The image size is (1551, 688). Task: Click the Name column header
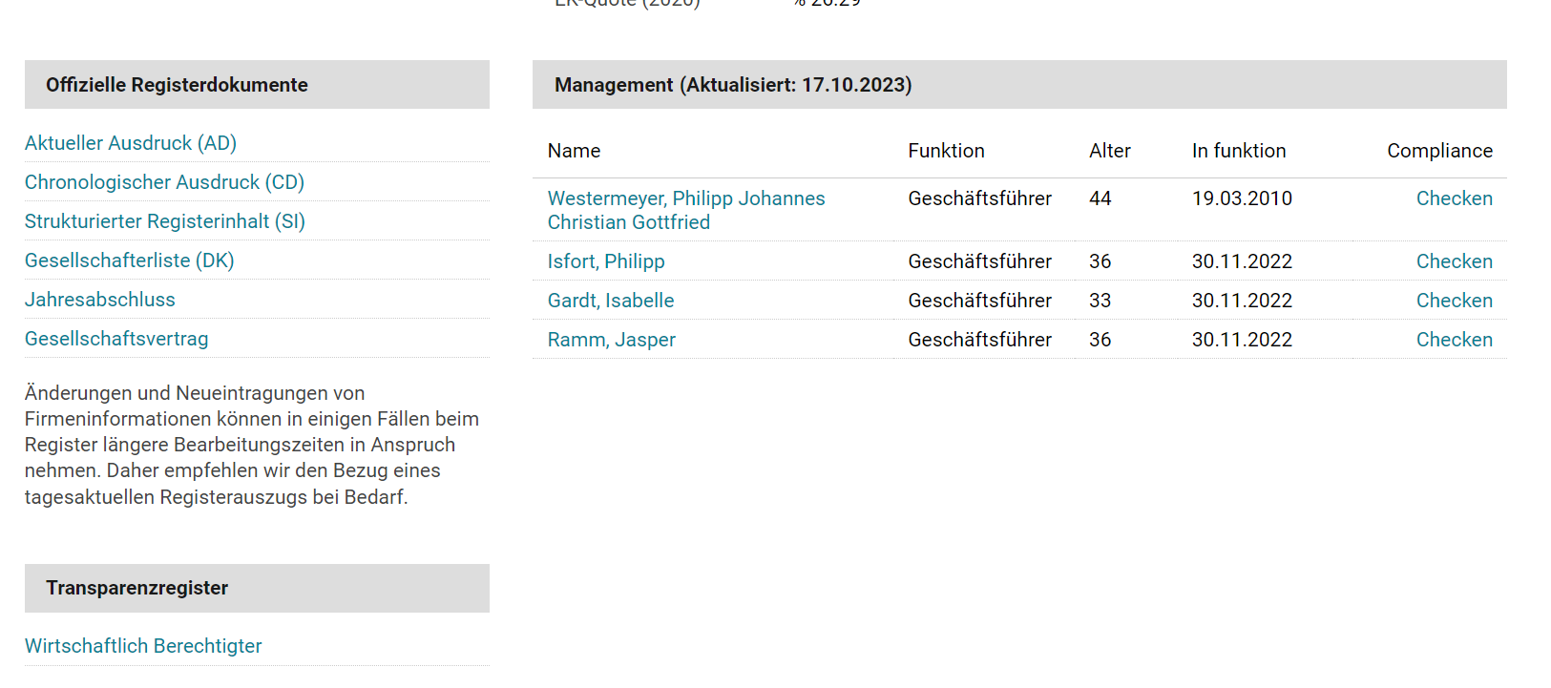click(574, 151)
